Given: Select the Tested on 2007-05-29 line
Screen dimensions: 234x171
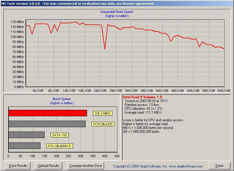Looking at the screenshot, I should pyautogui.click(x=146, y=101).
